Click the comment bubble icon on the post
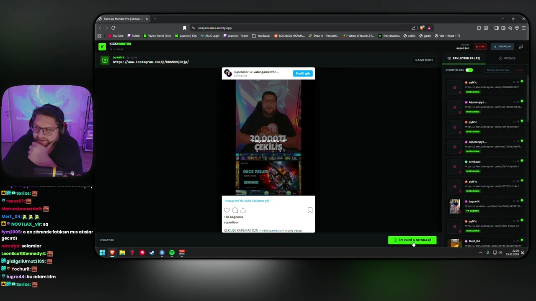This screenshot has height=301, width=536. pyautogui.click(x=235, y=210)
